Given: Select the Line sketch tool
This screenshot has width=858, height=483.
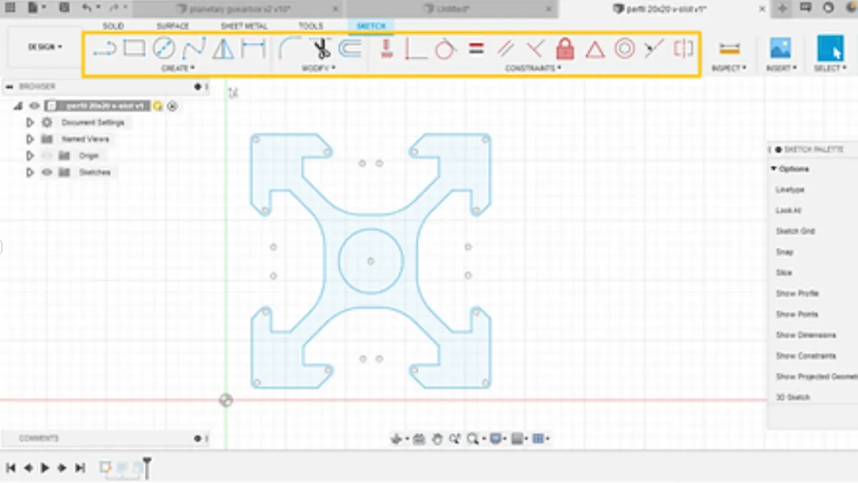Looking at the screenshot, I should pyautogui.click(x=105, y=48).
